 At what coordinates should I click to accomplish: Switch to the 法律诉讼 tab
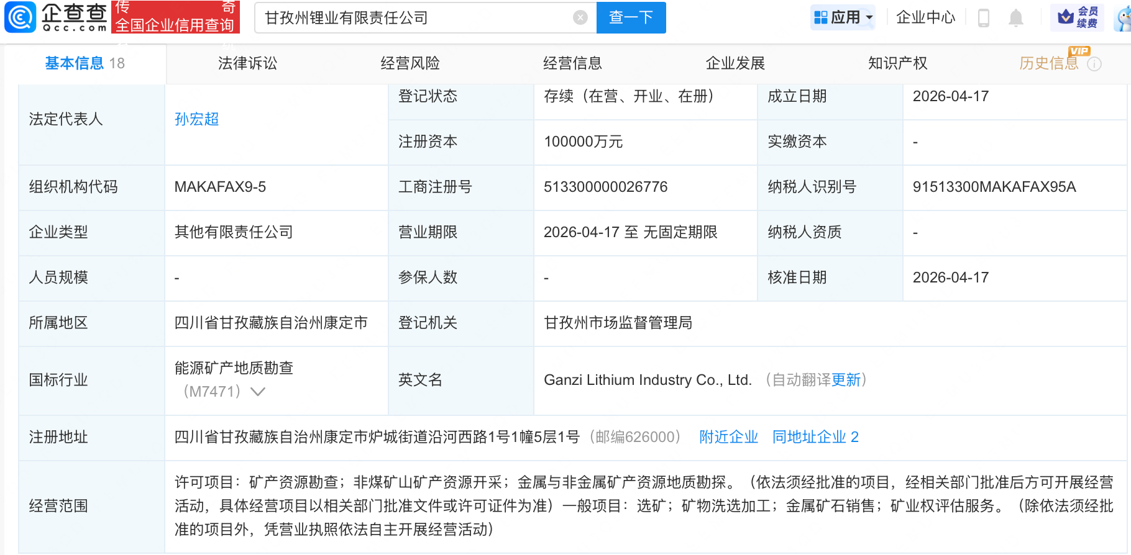[247, 63]
